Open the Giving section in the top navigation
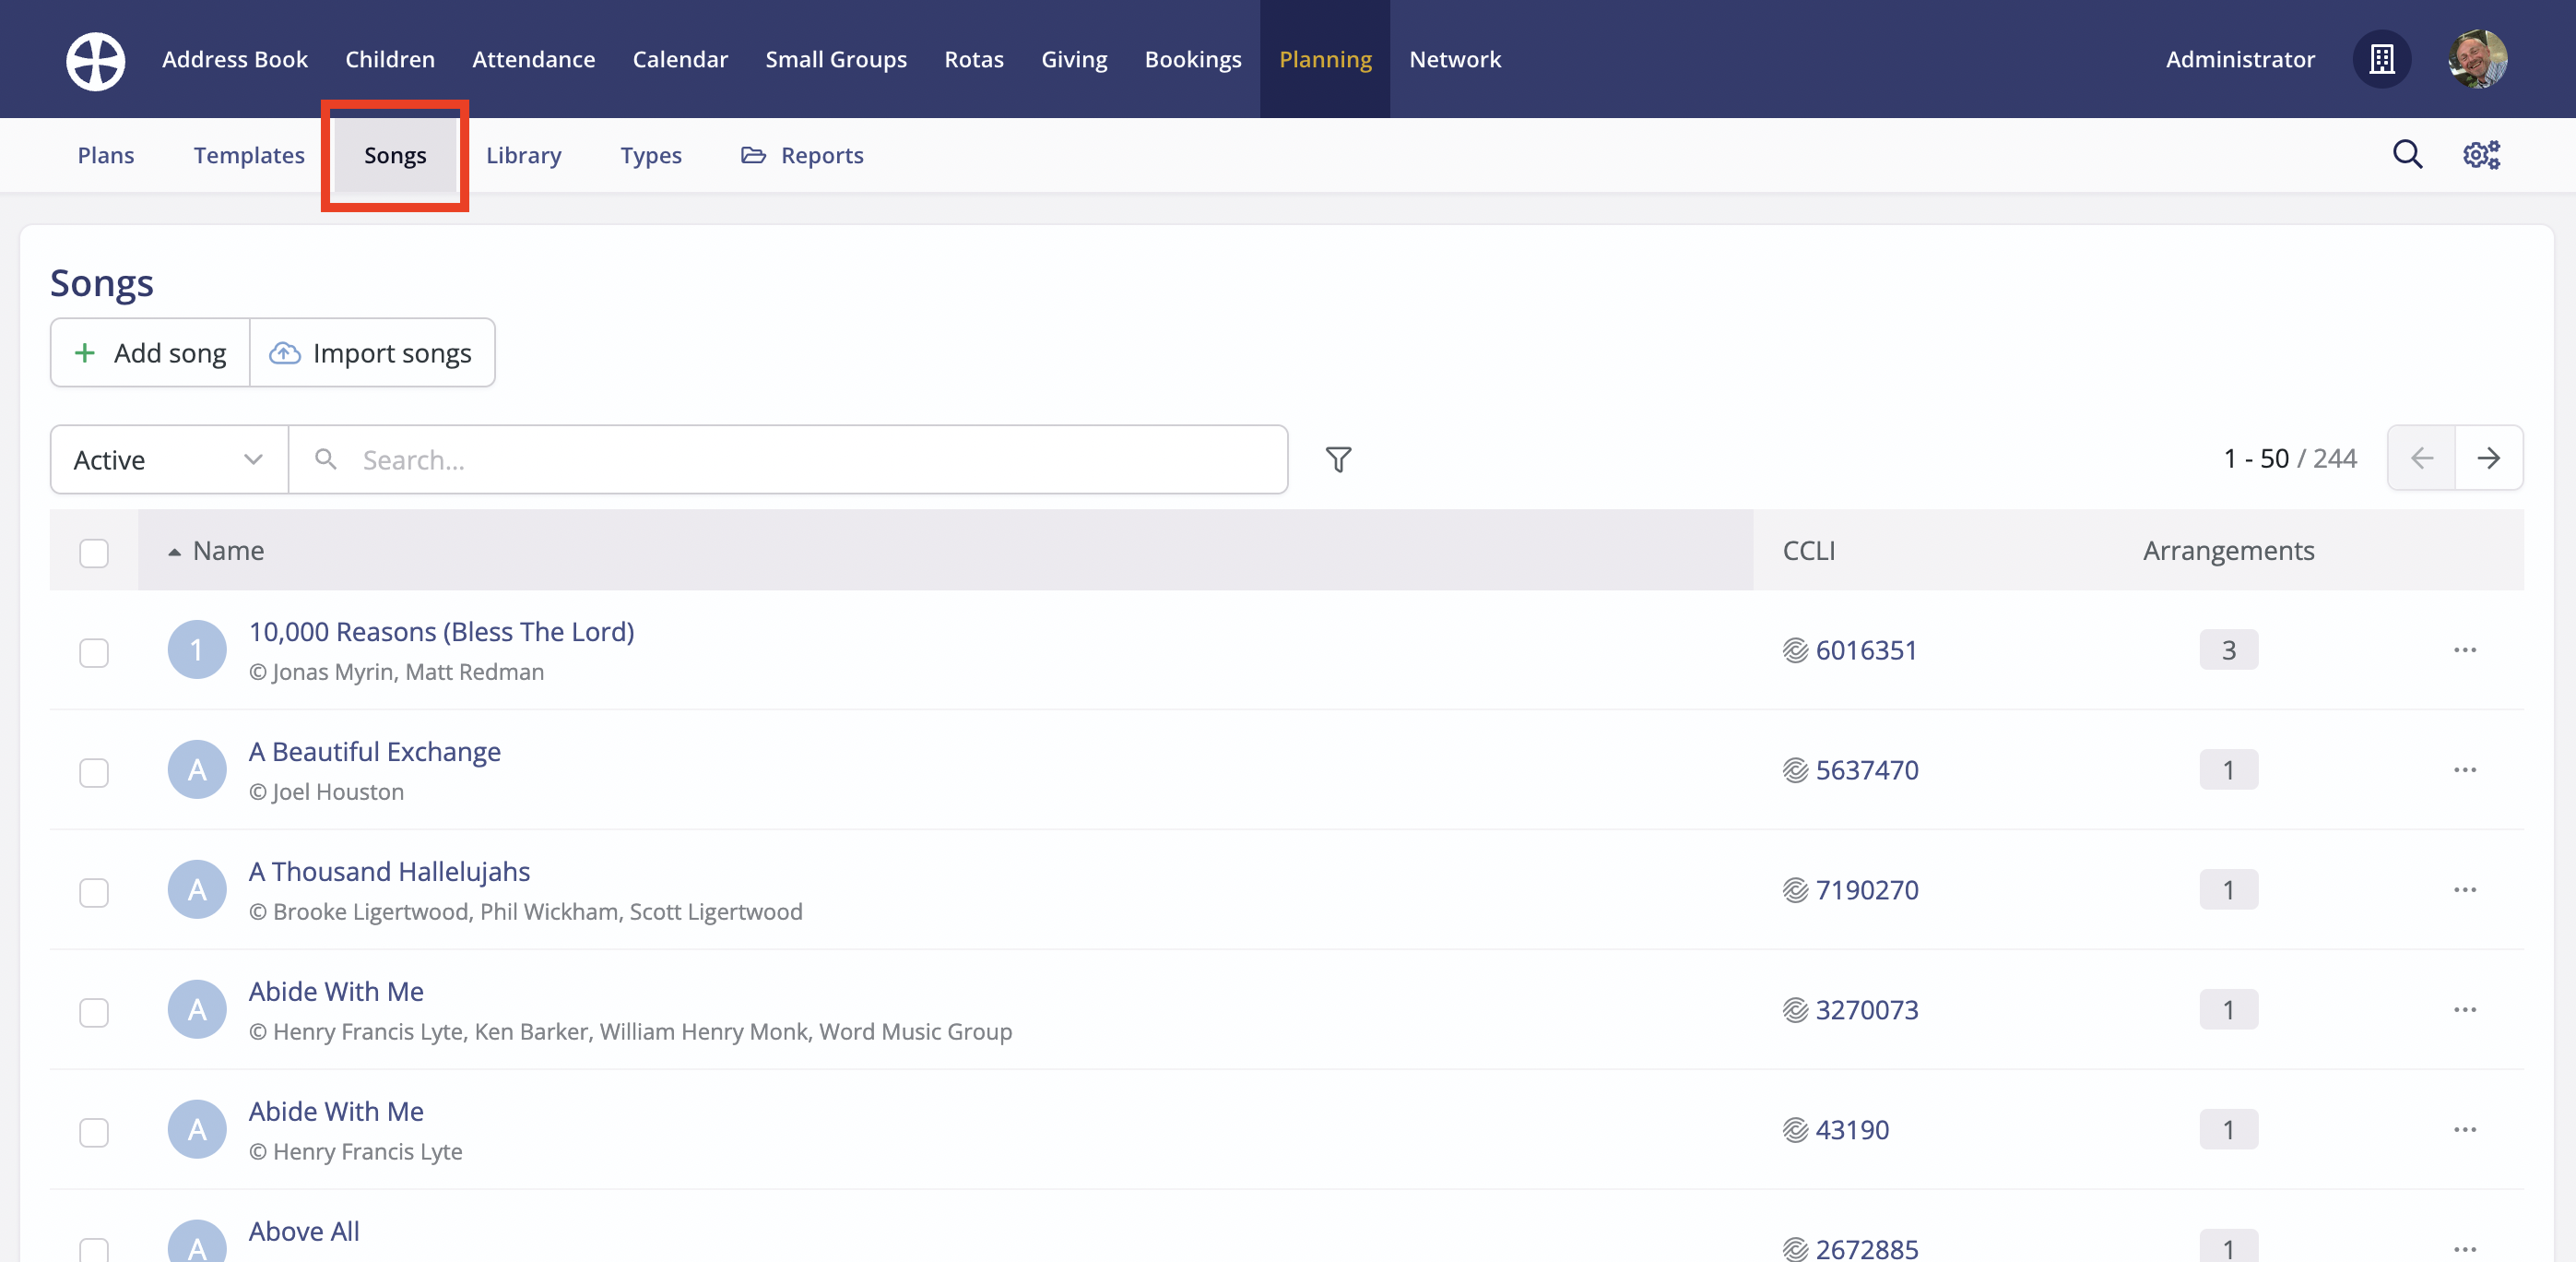 [1074, 59]
